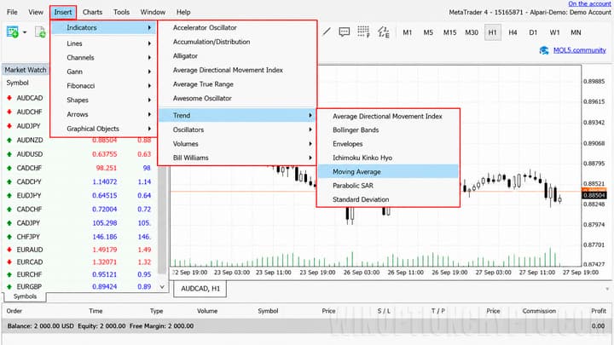
Task: Expand the Fibonacci submenu
Action: tap(104, 86)
